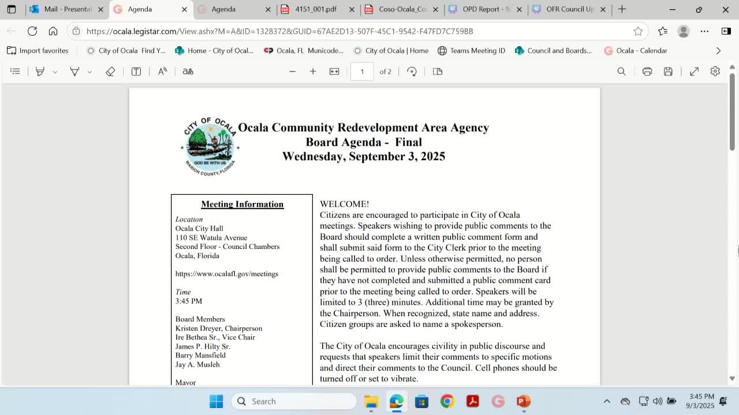739x415 pixels.
Task: Click the browser profile avatar
Action: coord(684,31)
